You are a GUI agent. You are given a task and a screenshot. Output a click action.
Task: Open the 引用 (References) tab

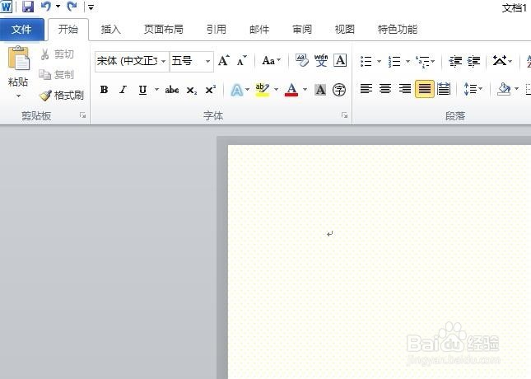pyautogui.click(x=217, y=30)
